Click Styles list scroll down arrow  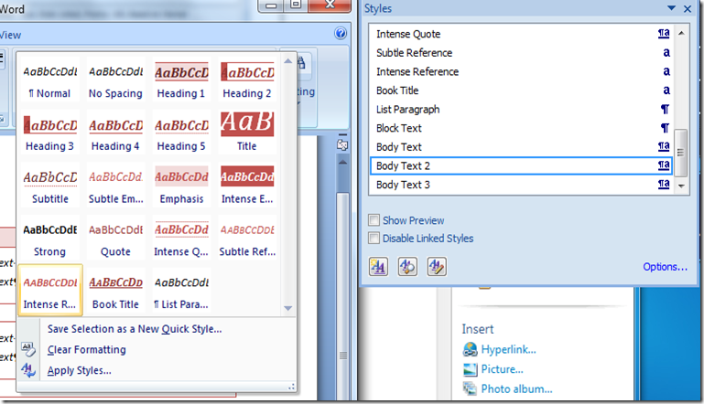(x=681, y=186)
